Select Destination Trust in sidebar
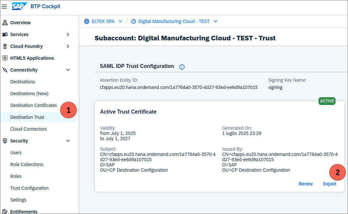 click(x=27, y=117)
